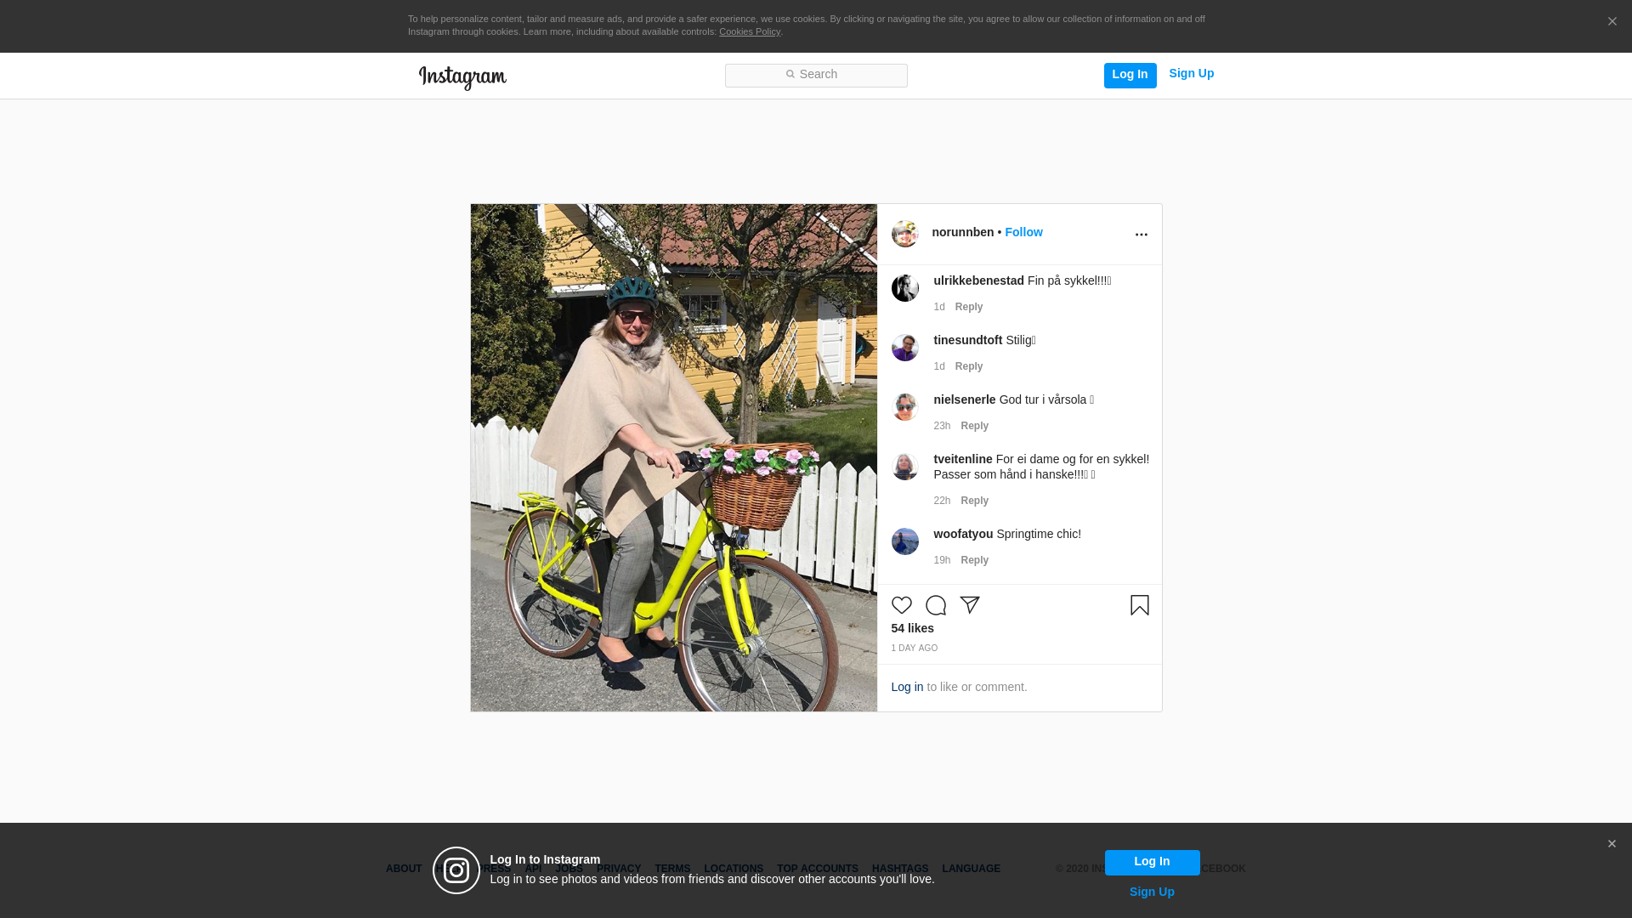1632x918 pixels.
Task: Dismiss the cookie notice banner
Action: click(x=1612, y=21)
